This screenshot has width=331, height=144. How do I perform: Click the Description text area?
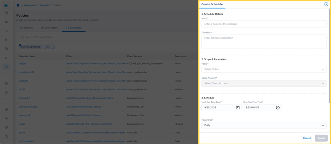coord(264,41)
